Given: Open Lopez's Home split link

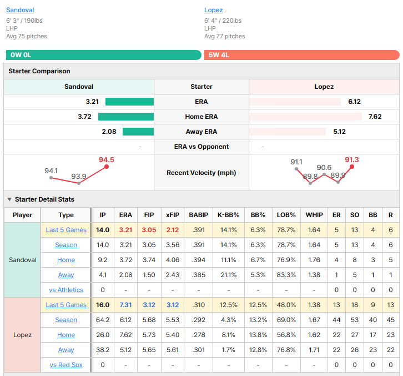Looking at the screenshot, I should click(66, 335).
